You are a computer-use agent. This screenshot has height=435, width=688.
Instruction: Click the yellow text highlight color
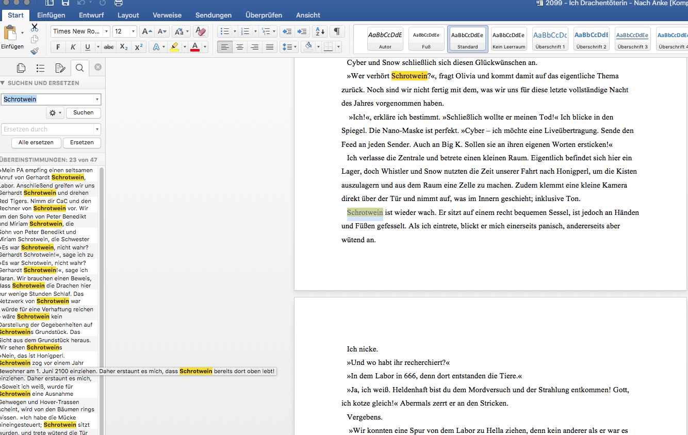pos(174,47)
